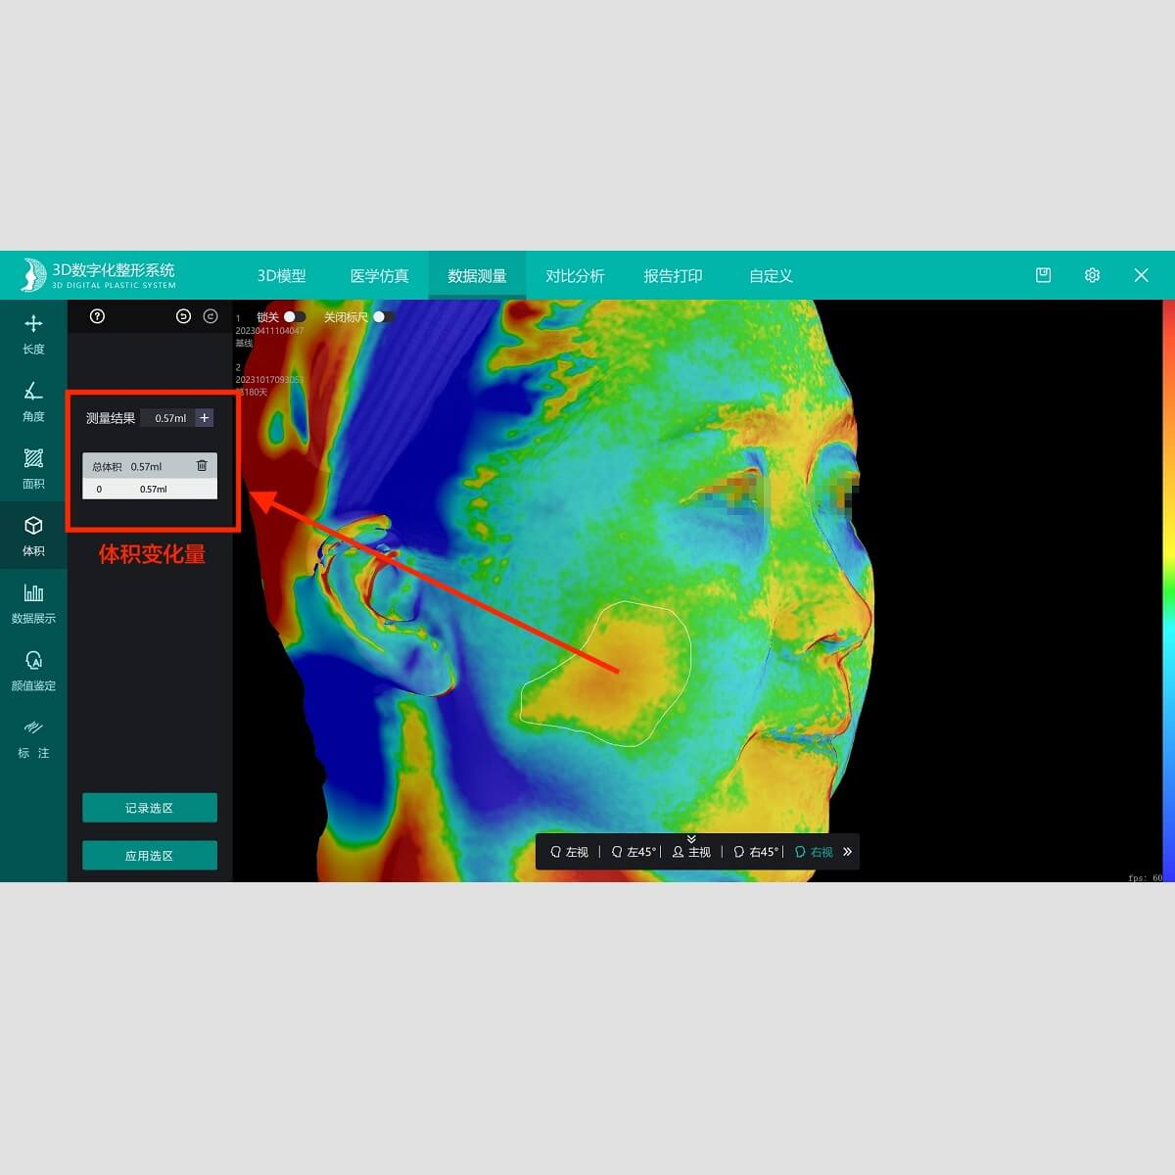Open the 医学仿真 tab
The height and width of the screenshot is (1175, 1175).
tap(379, 276)
